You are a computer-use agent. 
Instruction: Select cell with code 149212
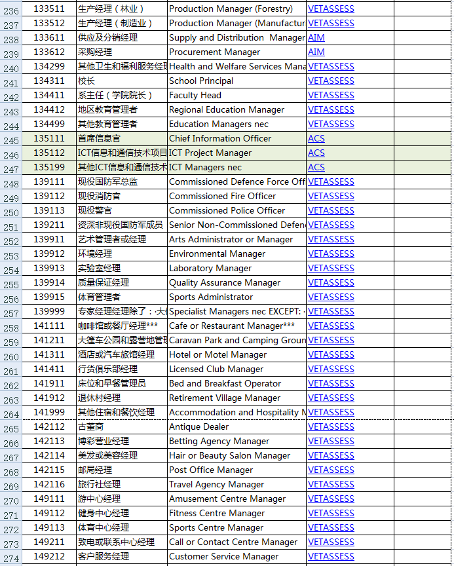click(x=49, y=556)
